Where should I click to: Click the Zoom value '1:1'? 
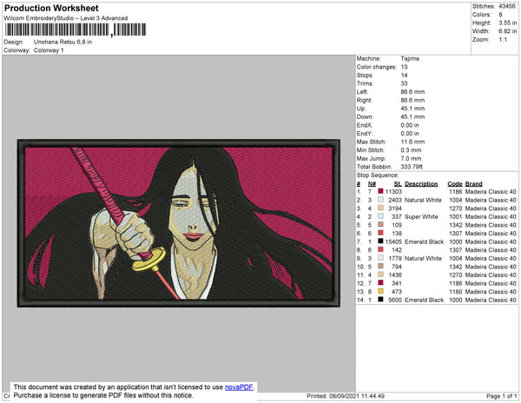(x=503, y=40)
